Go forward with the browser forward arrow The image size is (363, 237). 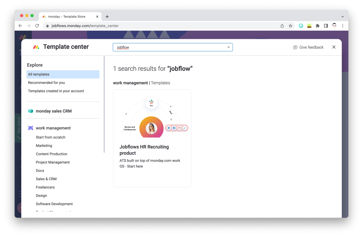tap(29, 25)
